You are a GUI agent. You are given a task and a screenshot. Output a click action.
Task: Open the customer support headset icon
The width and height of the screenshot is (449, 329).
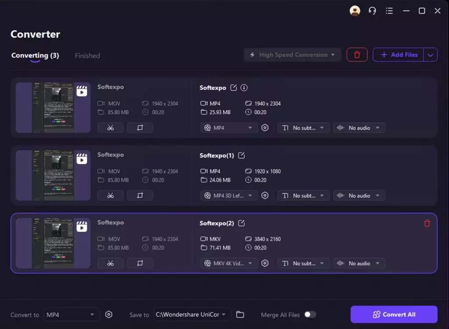pos(372,11)
